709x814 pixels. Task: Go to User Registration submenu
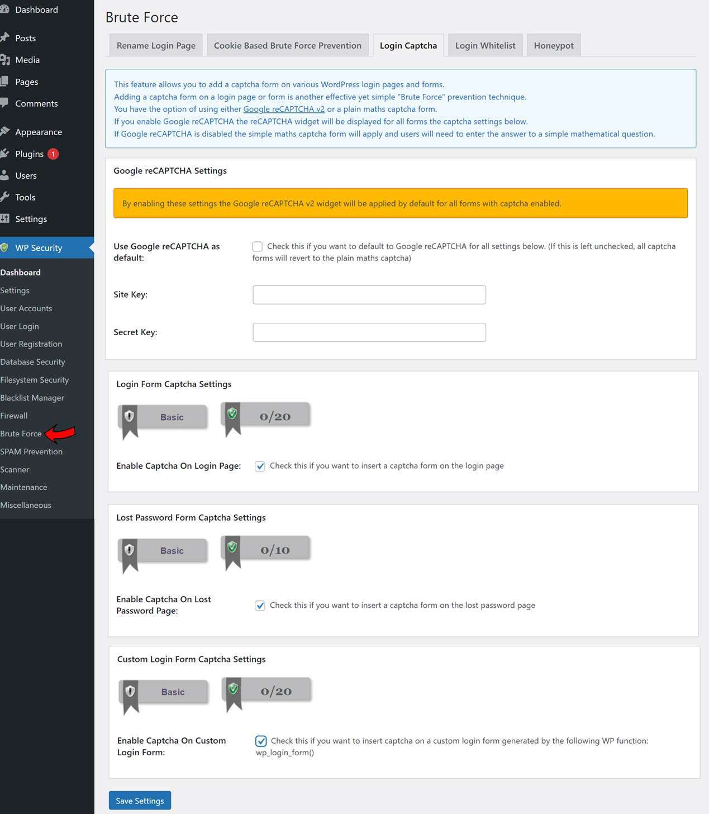coord(31,344)
